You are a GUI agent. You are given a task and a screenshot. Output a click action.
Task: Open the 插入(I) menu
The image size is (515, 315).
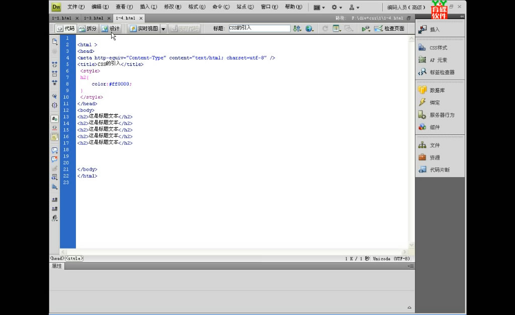(148, 7)
